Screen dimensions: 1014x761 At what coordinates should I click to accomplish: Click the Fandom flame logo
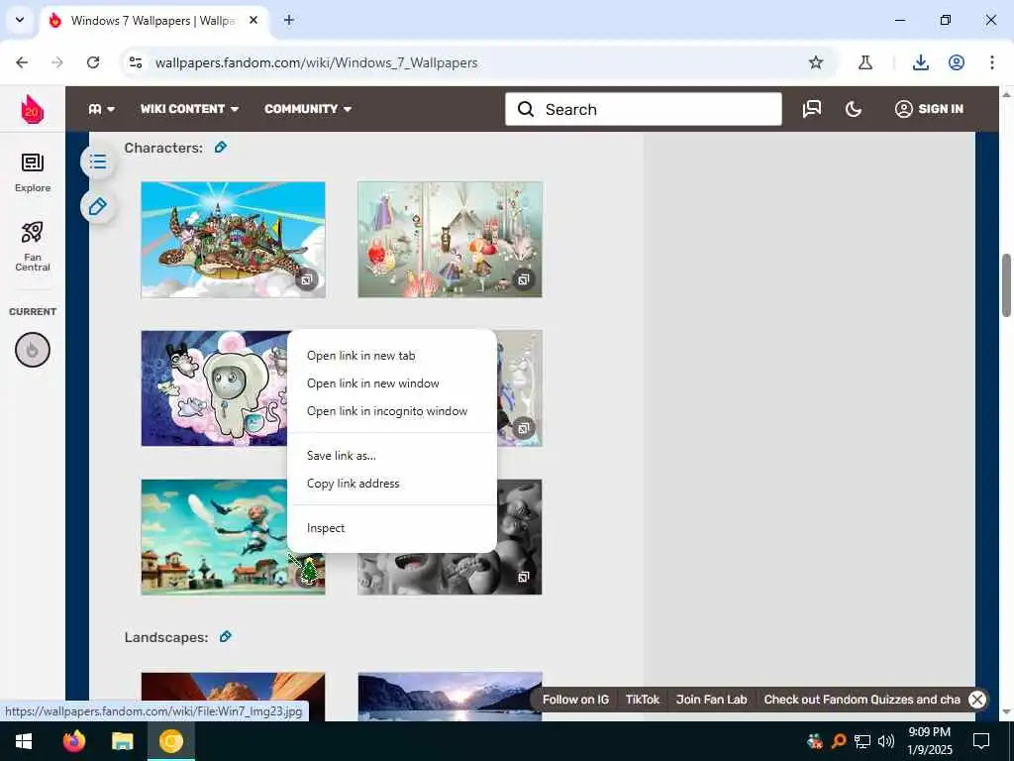pos(32,109)
